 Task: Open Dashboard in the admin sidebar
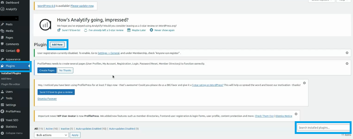point(12,3)
